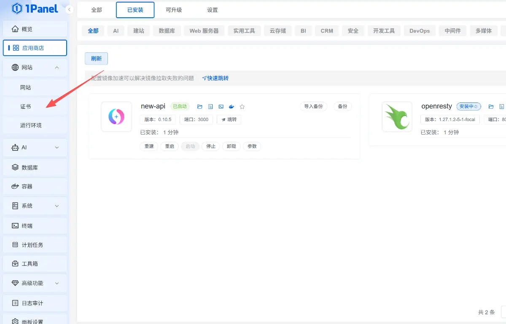Screen dimensions: 506x324
Task: Collapse the sidebar with the chevron arrow
Action: [69, 9]
